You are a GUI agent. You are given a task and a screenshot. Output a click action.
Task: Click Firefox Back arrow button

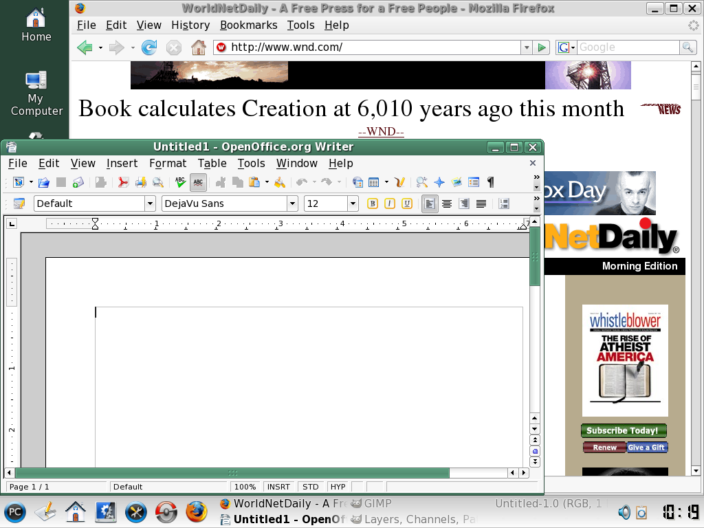click(x=85, y=47)
